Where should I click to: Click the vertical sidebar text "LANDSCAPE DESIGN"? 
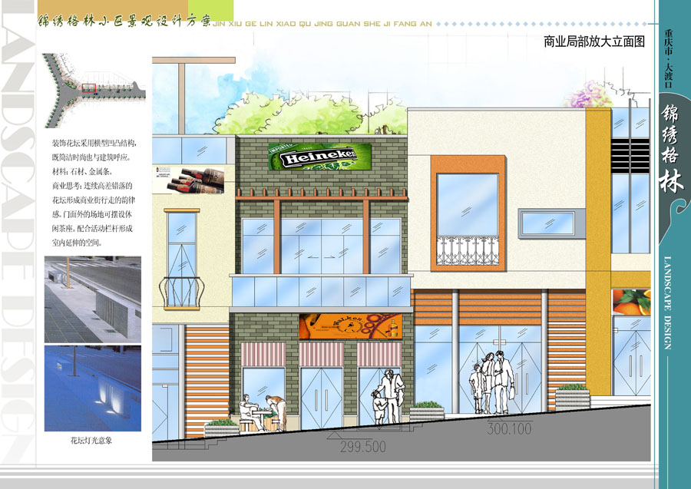668,303
